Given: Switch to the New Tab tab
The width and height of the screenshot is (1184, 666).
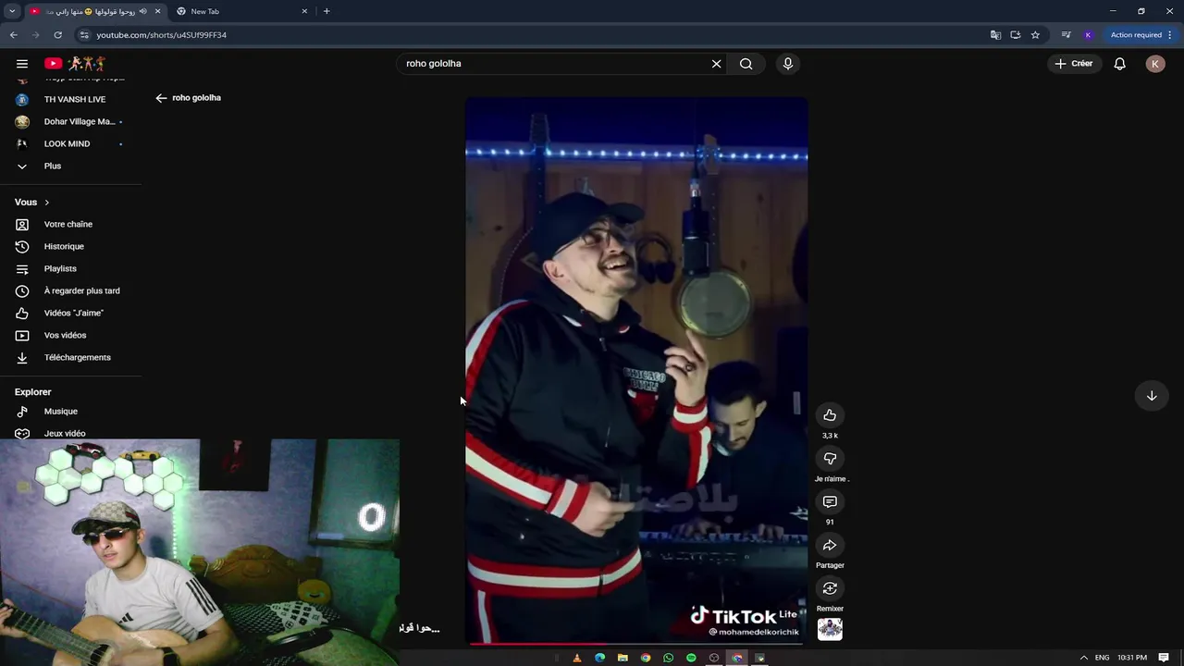Looking at the screenshot, I should click(240, 11).
